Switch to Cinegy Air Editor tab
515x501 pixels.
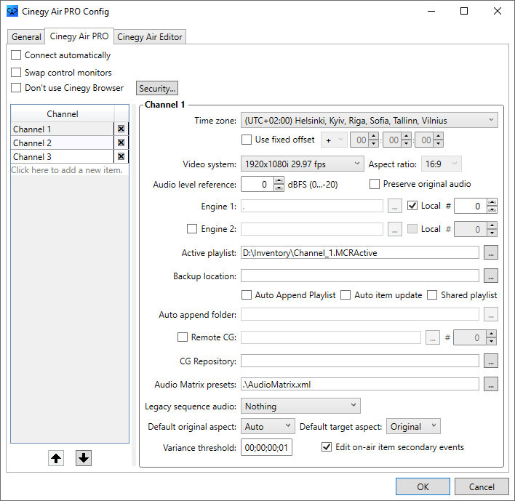(150, 37)
